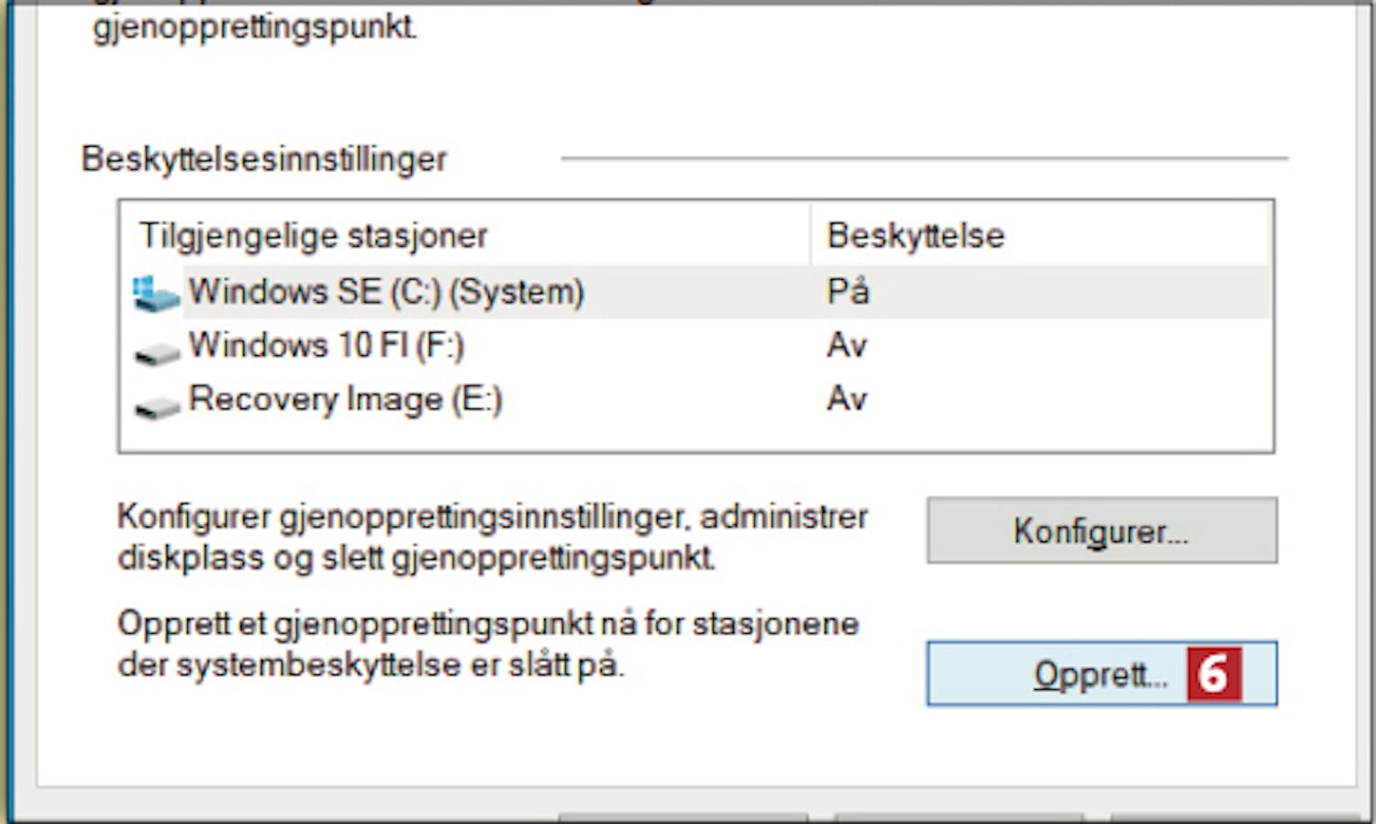Image resolution: width=1376 pixels, height=824 pixels.
Task: Open the Konfigurer... settings button
Action: [x=1101, y=530]
